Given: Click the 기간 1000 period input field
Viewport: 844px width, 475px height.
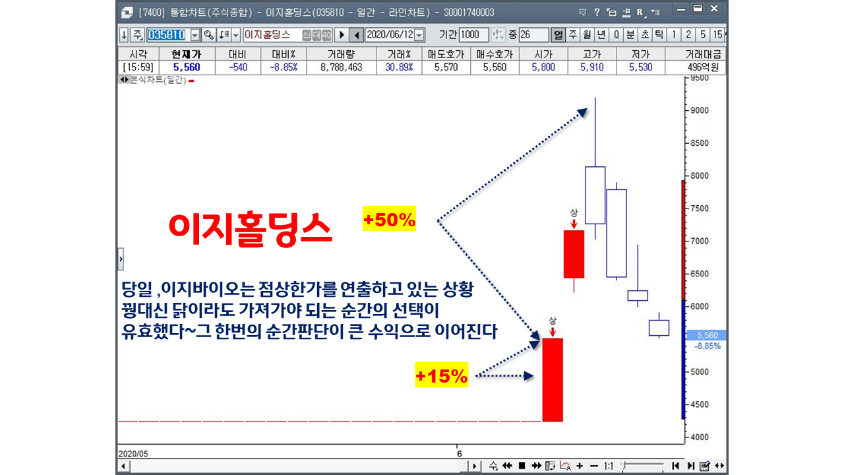Looking at the screenshot, I should 473,35.
